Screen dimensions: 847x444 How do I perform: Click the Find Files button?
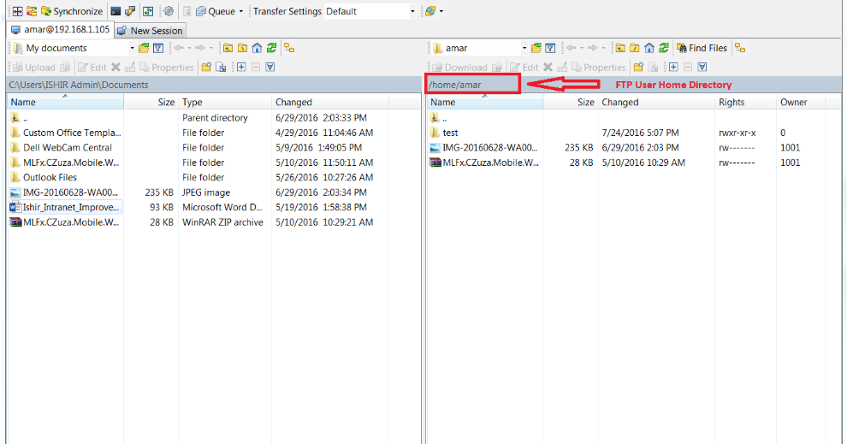702,48
